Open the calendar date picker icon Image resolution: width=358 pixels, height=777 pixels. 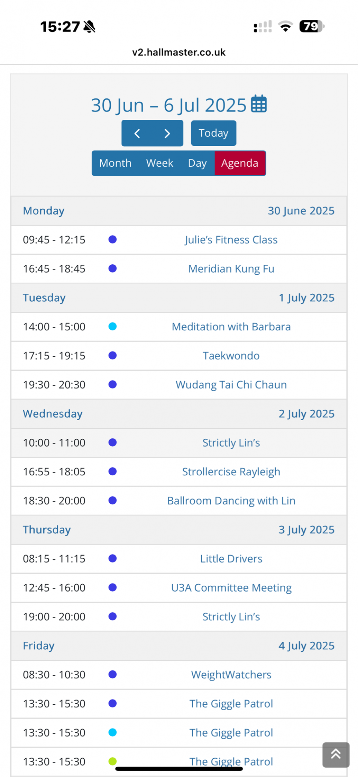(259, 104)
